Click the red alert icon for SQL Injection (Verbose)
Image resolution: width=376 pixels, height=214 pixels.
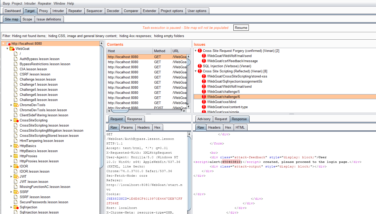[200, 66]
